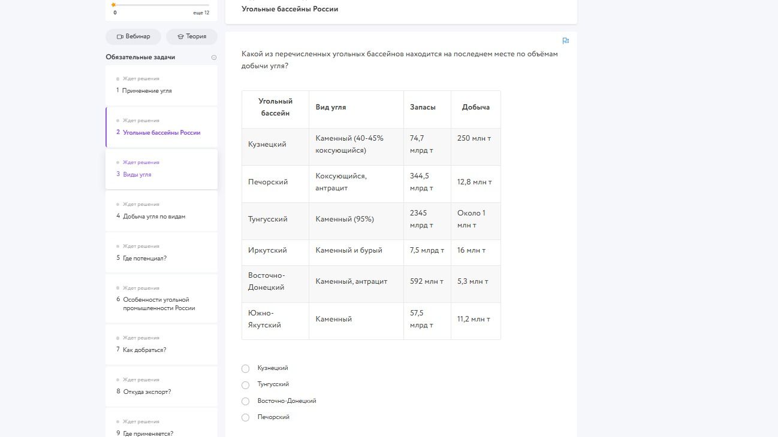This screenshot has height=437, width=778.
Task: Click the 2345 млрд т reserves cell
Action: (427, 220)
